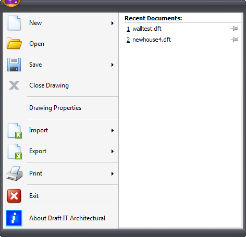Choose the Export menu entry
This screenshot has width=246, height=237.
click(x=60, y=151)
